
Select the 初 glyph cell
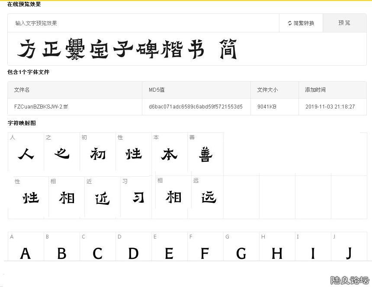pyautogui.click(x=98, y=152)
